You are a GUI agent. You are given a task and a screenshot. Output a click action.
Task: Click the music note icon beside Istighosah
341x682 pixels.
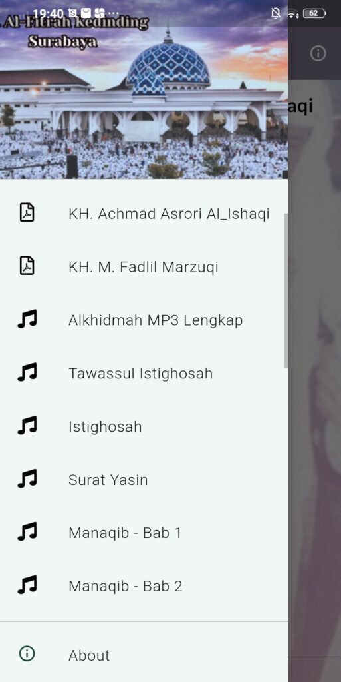pos(27,426)
